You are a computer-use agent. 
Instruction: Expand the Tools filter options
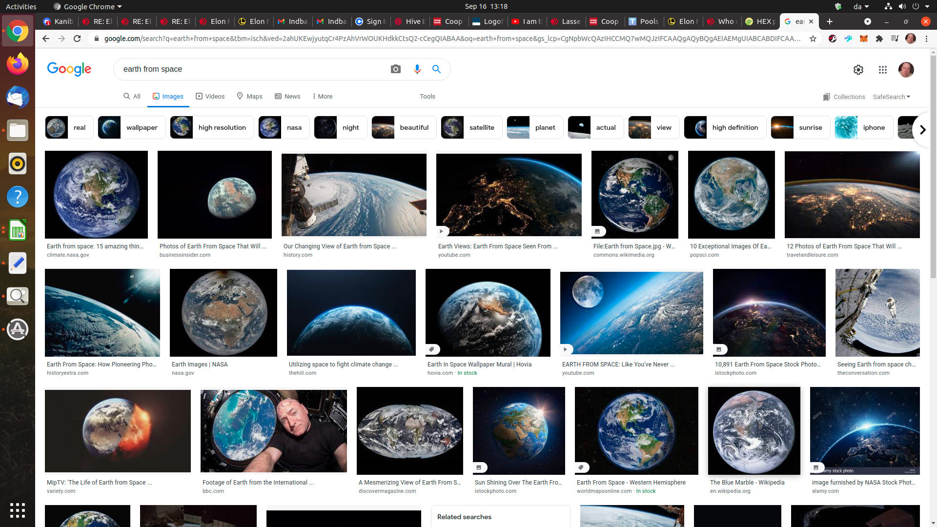pos(428,96)
